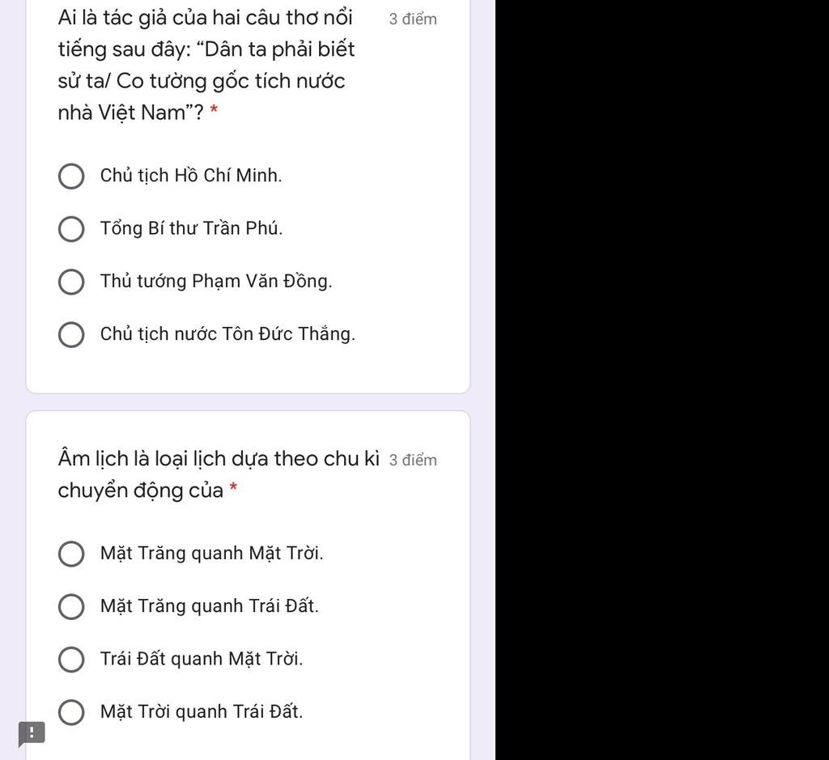Click the question text about "Dân ta phải biết sử ta"
829x760 pixels.
tap(206, 65)
